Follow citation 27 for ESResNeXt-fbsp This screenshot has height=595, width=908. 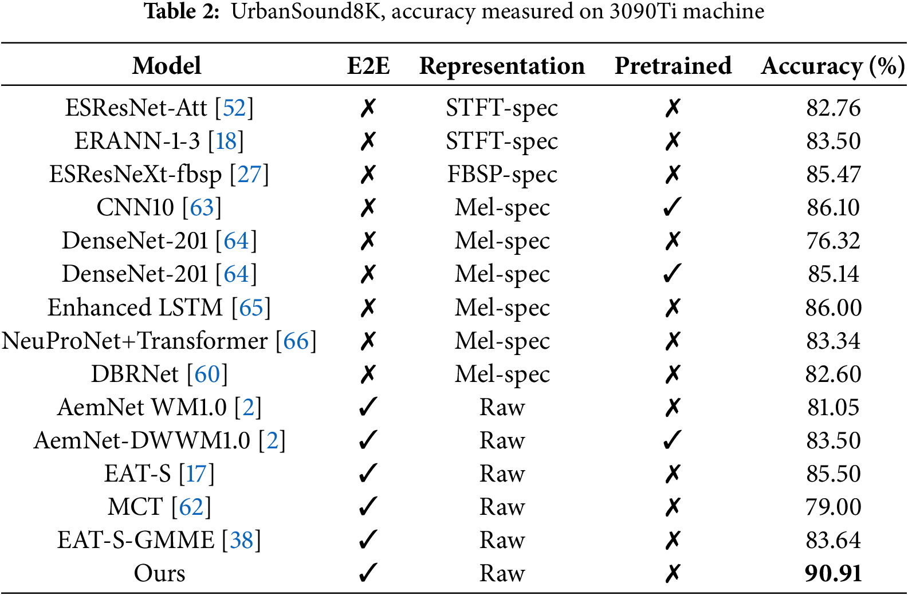tap(249, 174)
